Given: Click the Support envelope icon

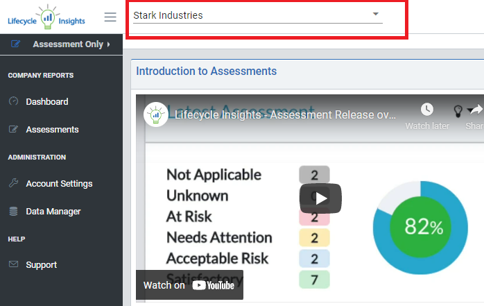Looking at the screenshot, I should click(x=14, y=264).
